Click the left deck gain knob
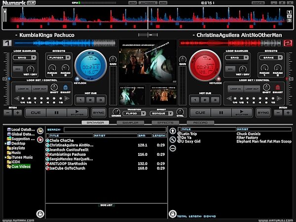Screen dimensions: 296x222 click(113, 59)
